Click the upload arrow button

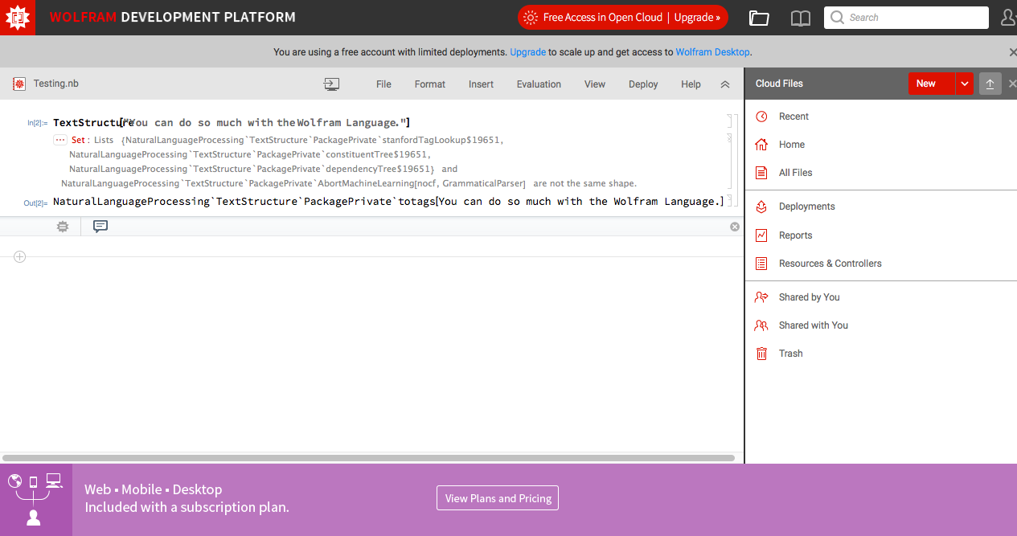click(990, 84)
